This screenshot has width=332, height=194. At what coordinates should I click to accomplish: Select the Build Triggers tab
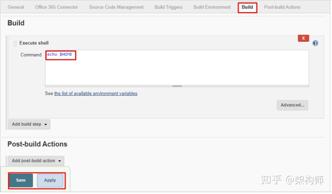point(169,7)
